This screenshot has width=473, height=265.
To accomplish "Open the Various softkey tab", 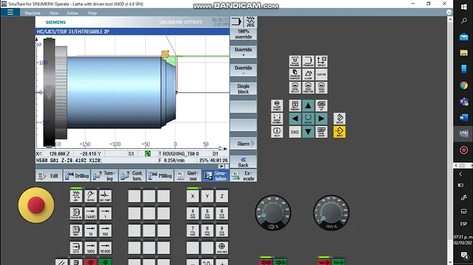I will (188, 176).
